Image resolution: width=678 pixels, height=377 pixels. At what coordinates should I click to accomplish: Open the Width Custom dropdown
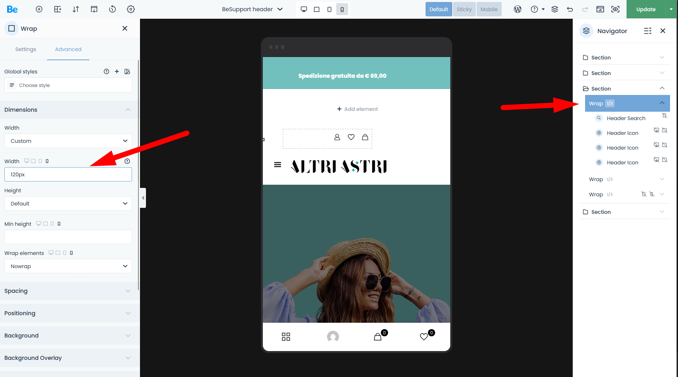click(68, 141)
